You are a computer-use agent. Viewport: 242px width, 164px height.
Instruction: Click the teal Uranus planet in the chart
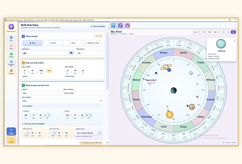click(191, 73)
